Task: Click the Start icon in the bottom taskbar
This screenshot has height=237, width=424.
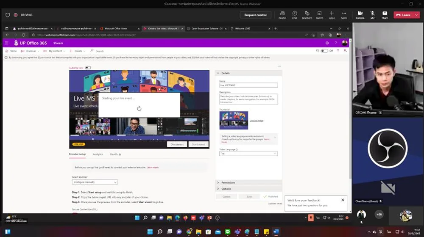Action: coord(150,231)
